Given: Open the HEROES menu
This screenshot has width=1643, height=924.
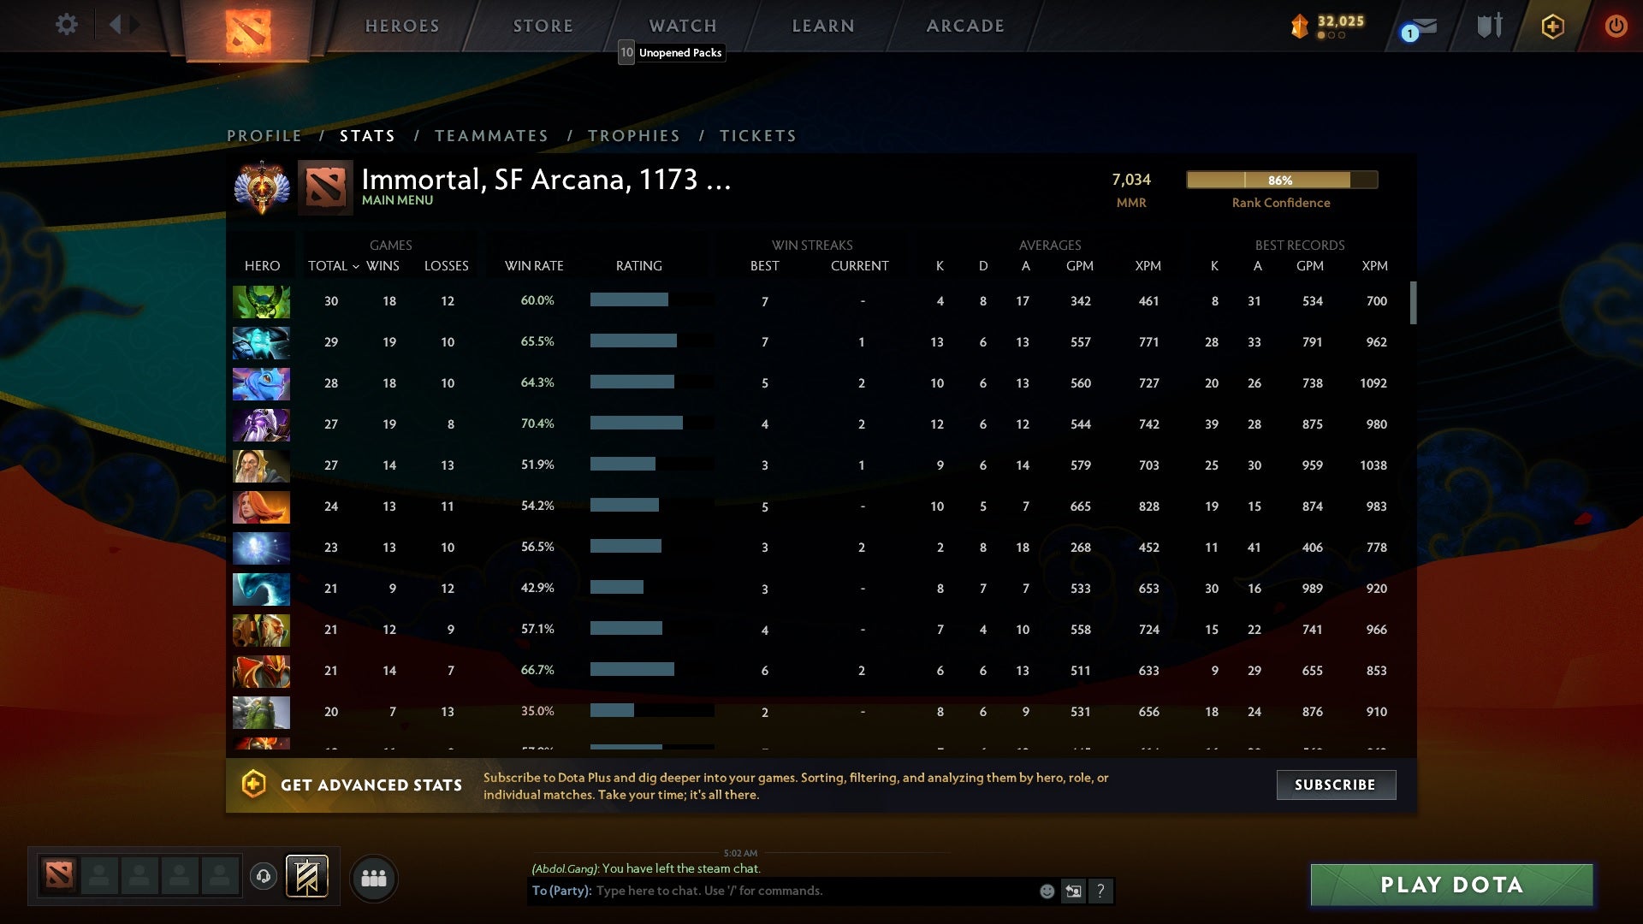Looking at the screenshot, I should click(x=401, y=26).
